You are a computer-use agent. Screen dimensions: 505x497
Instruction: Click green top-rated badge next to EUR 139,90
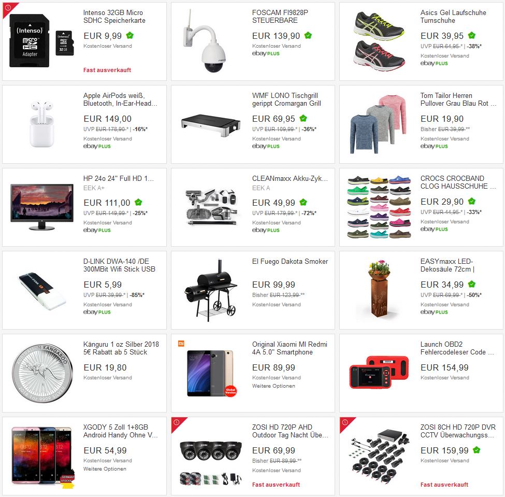click(x=308, y=35)
